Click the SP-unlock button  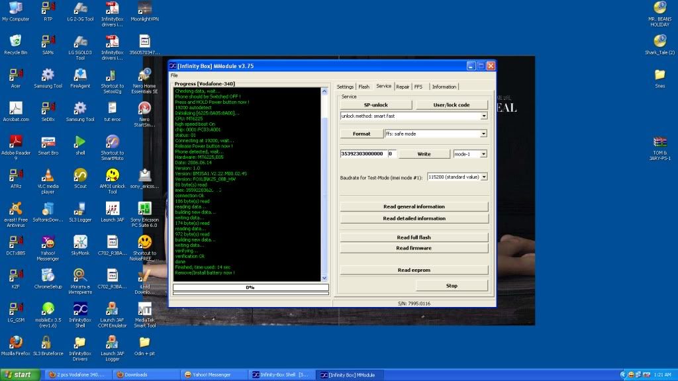point(376,105)
